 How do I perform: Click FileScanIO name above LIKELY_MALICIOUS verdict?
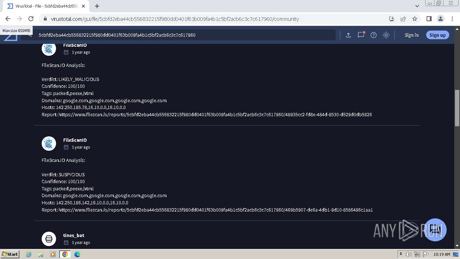(x=75, y=45)
